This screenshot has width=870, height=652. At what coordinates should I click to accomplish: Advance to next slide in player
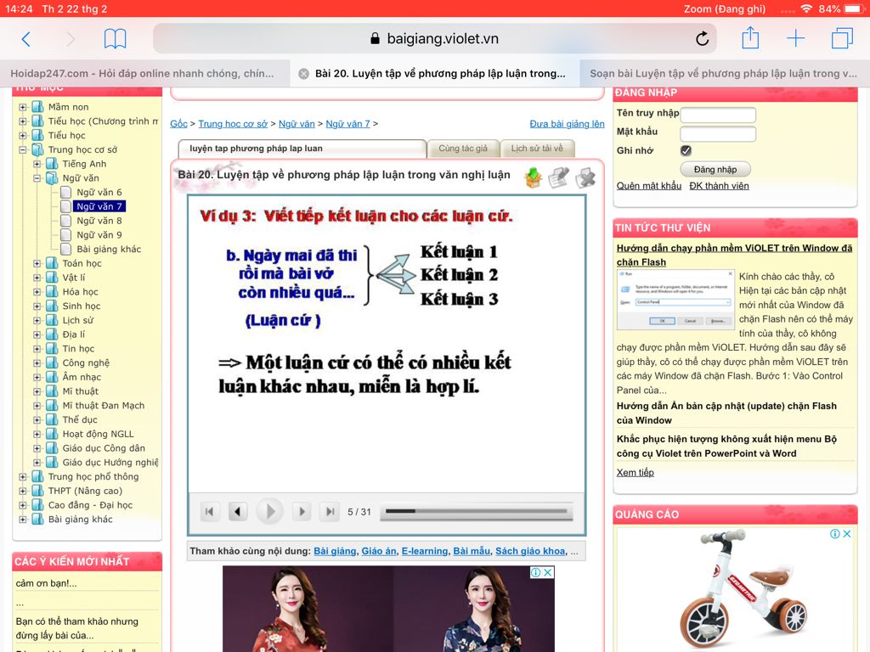tap(302, 511)
